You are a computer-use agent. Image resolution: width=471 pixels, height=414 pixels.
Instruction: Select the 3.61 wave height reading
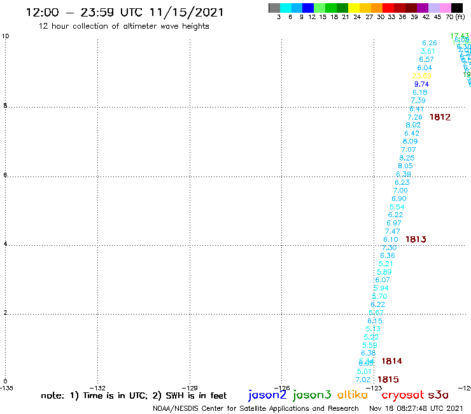[428, 51]
